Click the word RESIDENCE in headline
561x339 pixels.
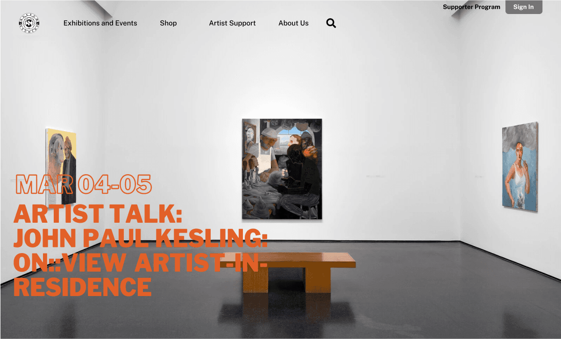tap(82, 286)
